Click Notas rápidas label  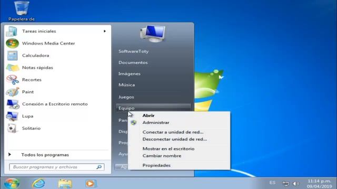click(x=37, y=68)
